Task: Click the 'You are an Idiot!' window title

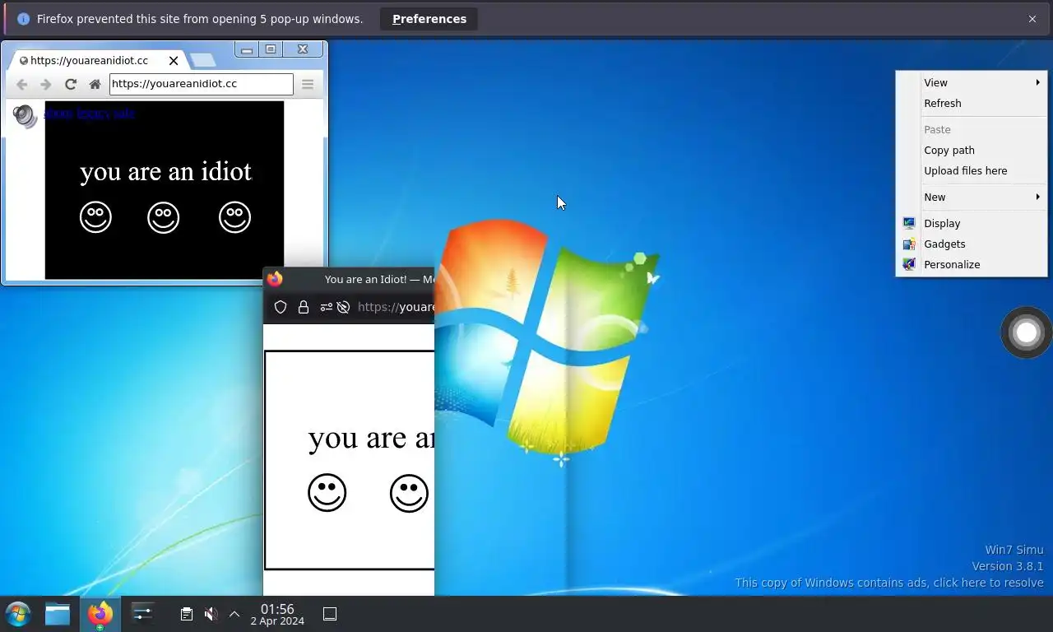Action: coord(379,279)
